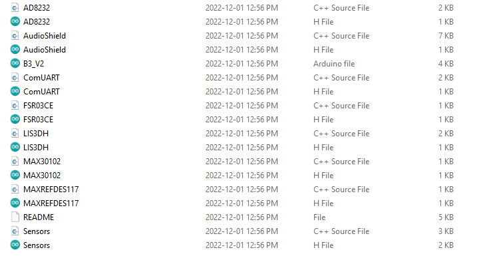Select the ComUART H file Arduino icon
This screenshot has width=477, height=258.
[x=15, y=91]
